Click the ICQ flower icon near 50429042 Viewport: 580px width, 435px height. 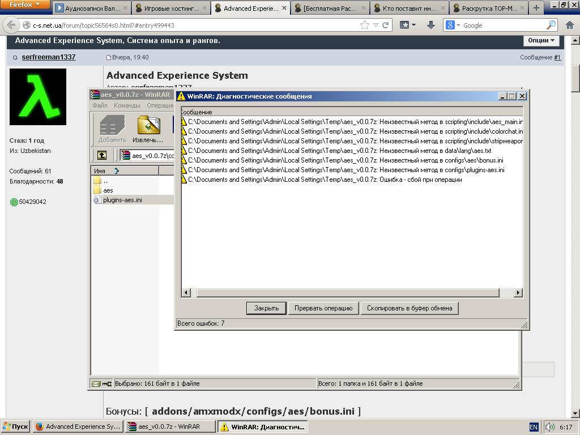point(14,202)
